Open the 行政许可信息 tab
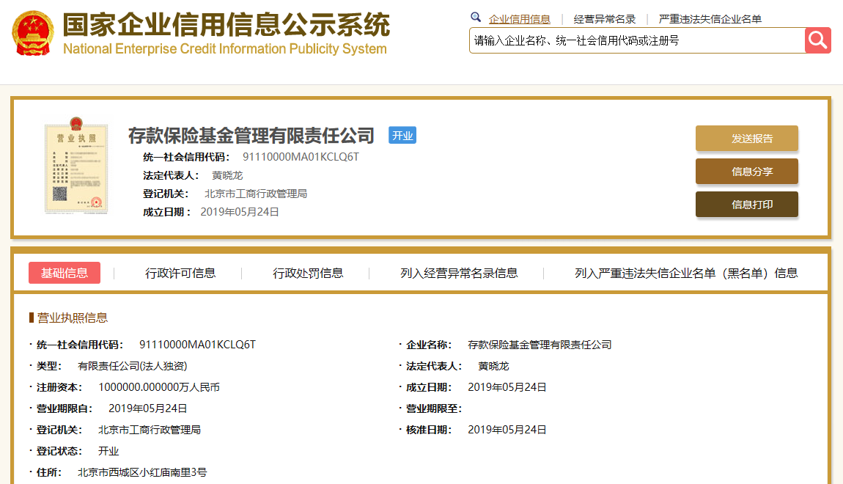 (180, 274)
